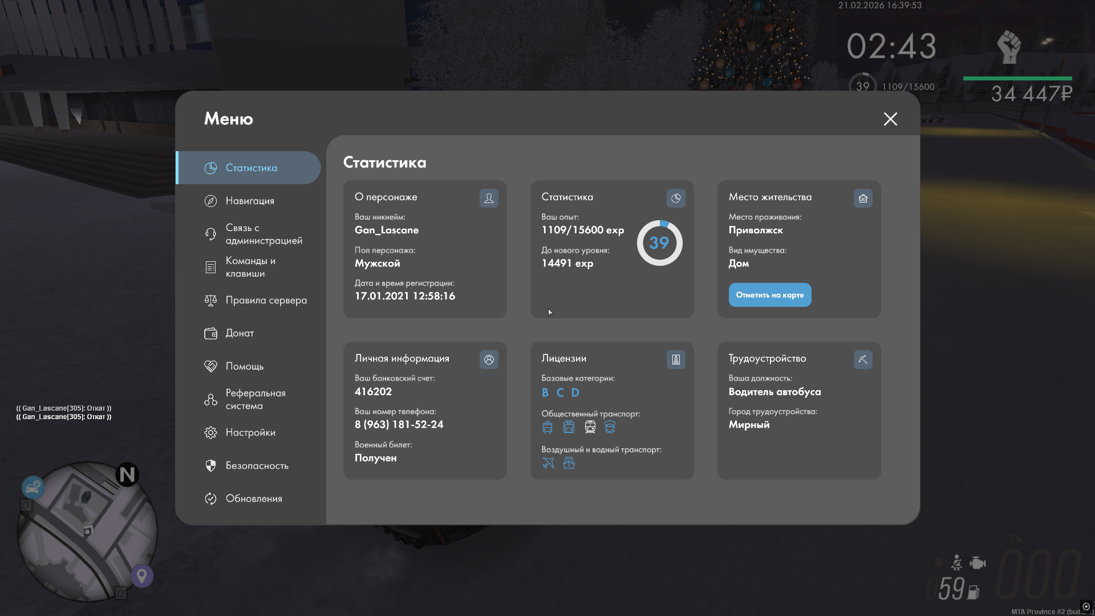
Task: Click the airplane license icon
Action: click(x=548, y=463)
